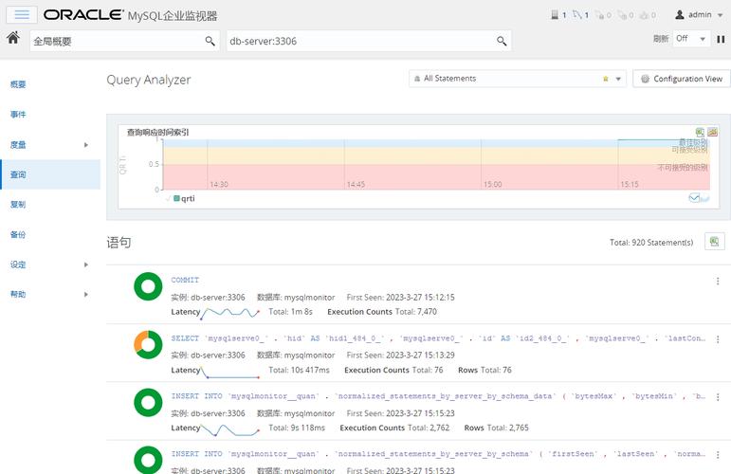Screen dimensions: 731x474
Task: Click 'First Seen: 2023-3-27 15:12:15' text
Action: (400, 298)
